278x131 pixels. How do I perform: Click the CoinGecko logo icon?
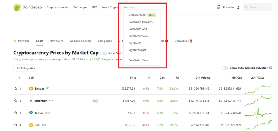(17, 7)
